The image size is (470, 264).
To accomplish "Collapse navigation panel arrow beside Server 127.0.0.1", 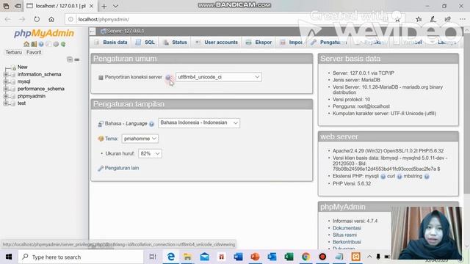I will [x=93, y=31].
